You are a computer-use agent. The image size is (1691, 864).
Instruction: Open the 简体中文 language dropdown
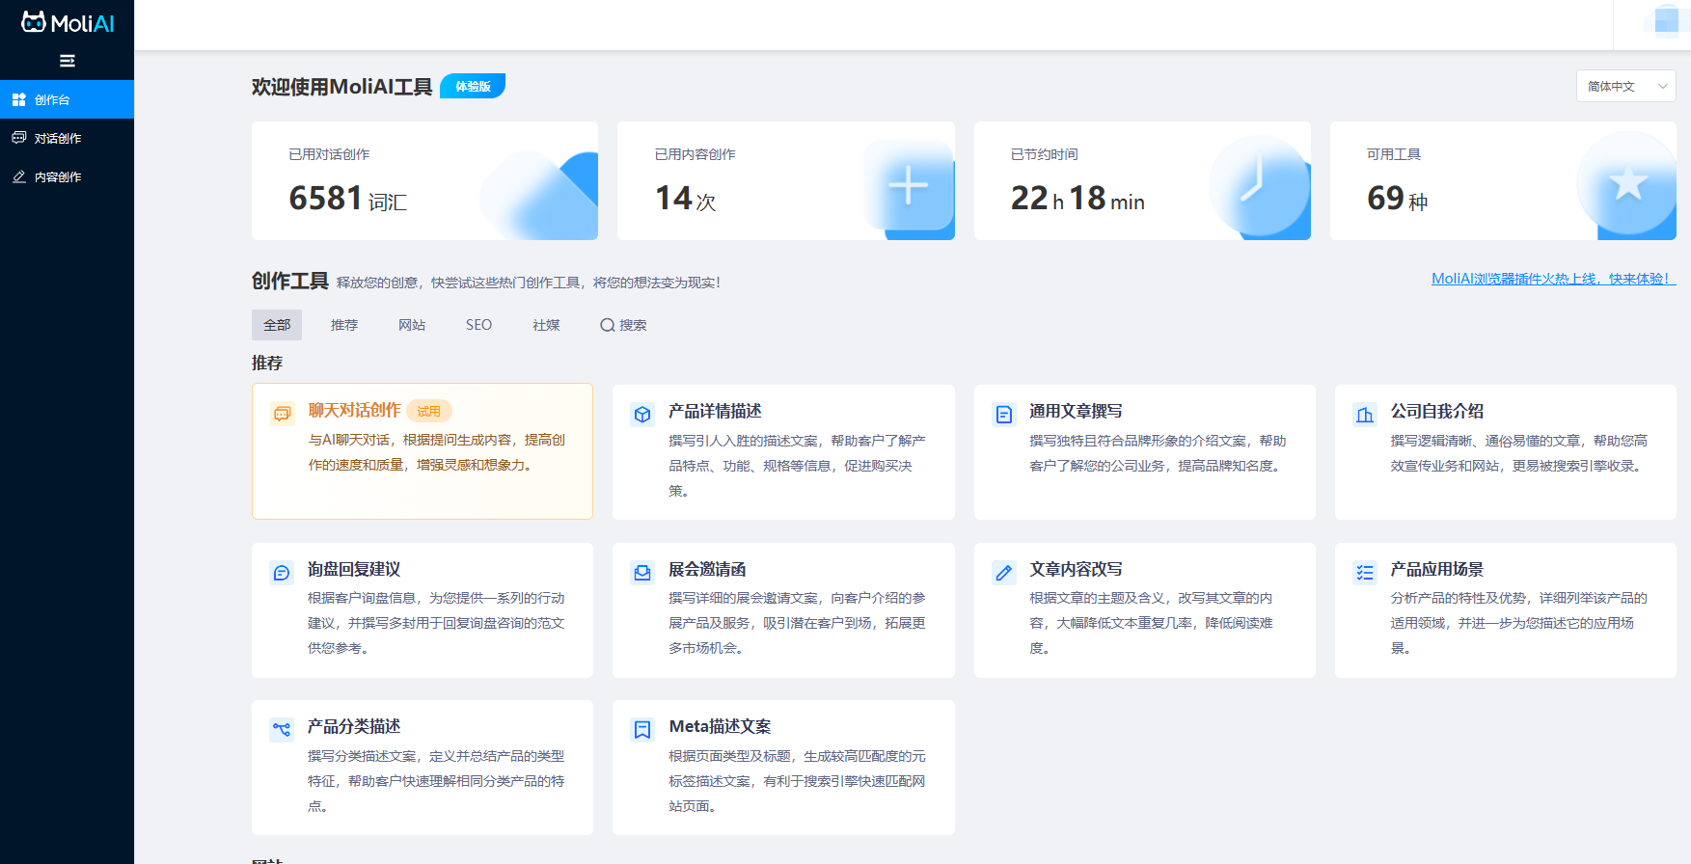(x=1625, y=86)
